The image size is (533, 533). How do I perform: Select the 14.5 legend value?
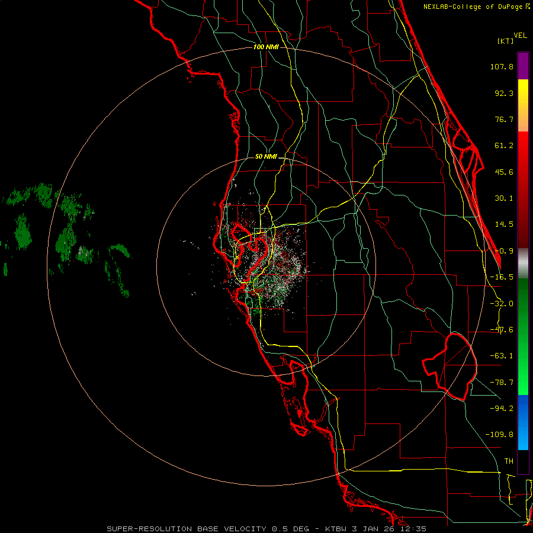pos(504,224)
